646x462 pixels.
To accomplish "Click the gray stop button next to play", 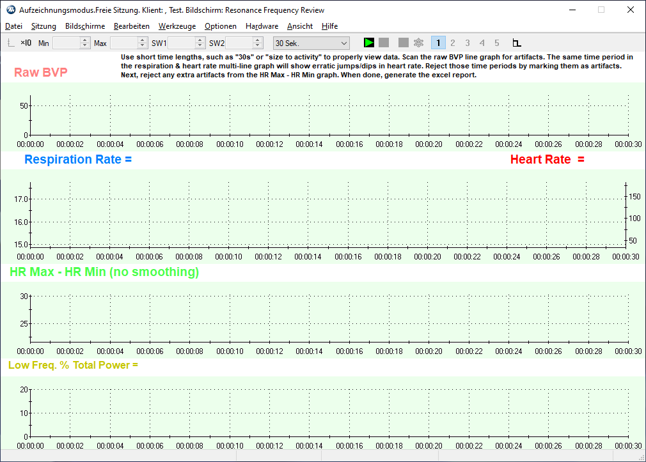I will [384, 43].
